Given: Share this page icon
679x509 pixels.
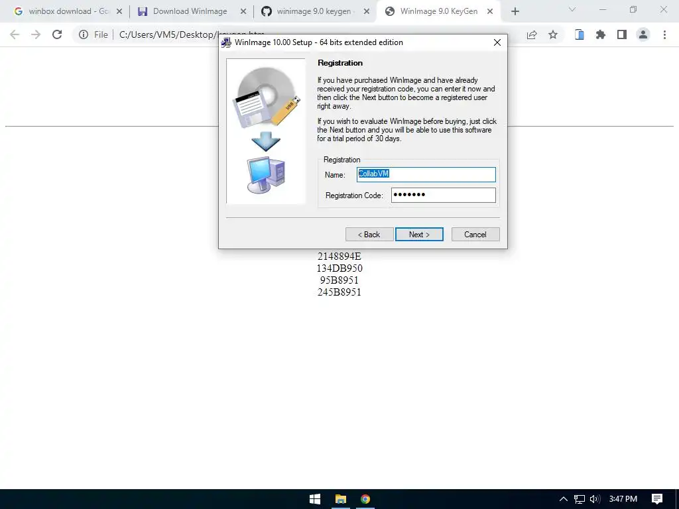Looking at the screenshot, I should pos(532,34).
